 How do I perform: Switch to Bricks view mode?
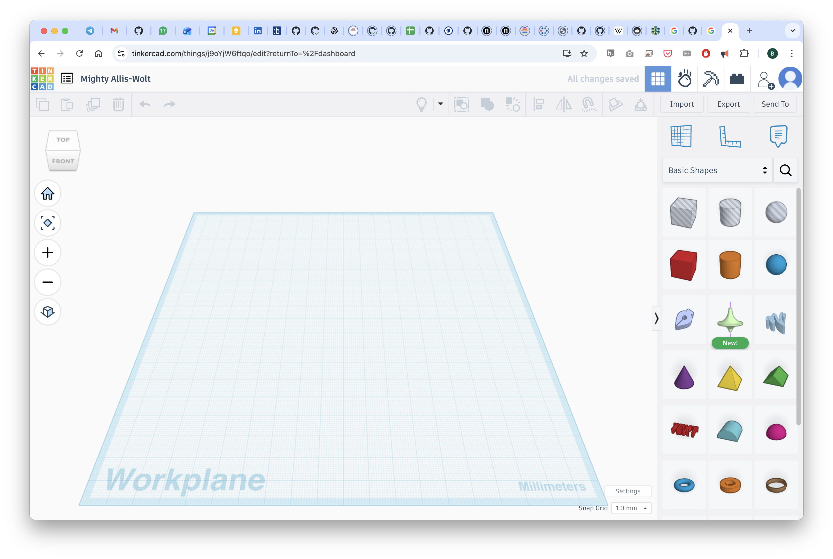click(737, 79)
